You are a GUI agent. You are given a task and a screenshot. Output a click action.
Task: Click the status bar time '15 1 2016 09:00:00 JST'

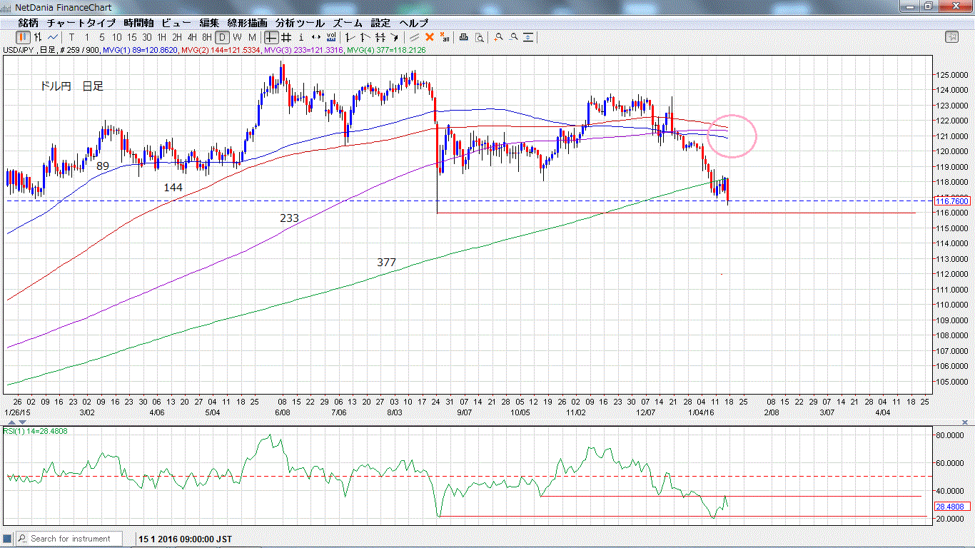click(185, 539)
